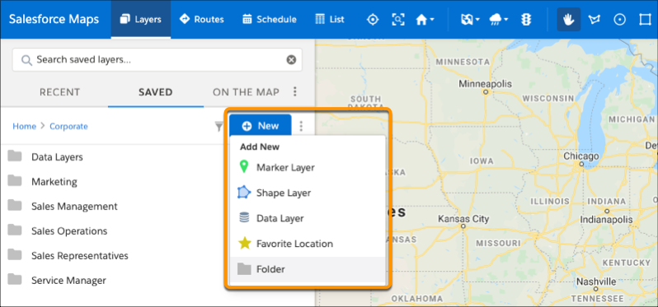
Task: Open the kebab menu next to New
Action: coord(301,126)
